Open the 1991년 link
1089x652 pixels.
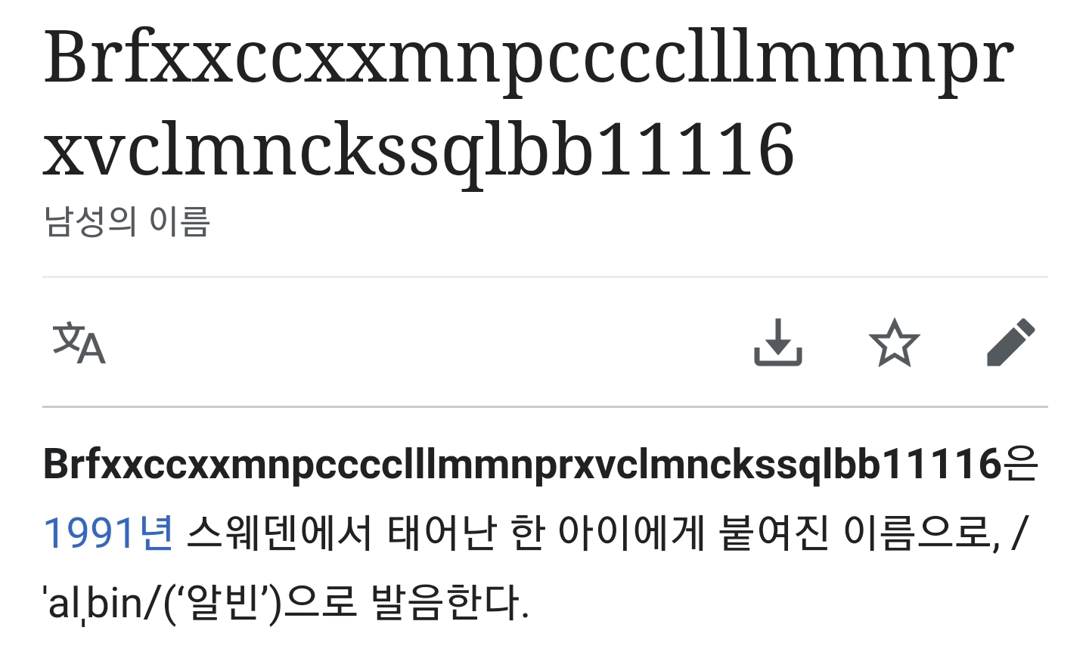[108, 533]
